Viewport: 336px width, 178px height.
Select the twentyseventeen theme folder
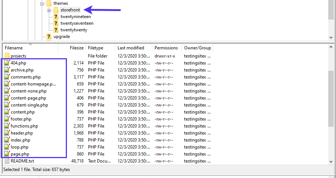point(77,23)
